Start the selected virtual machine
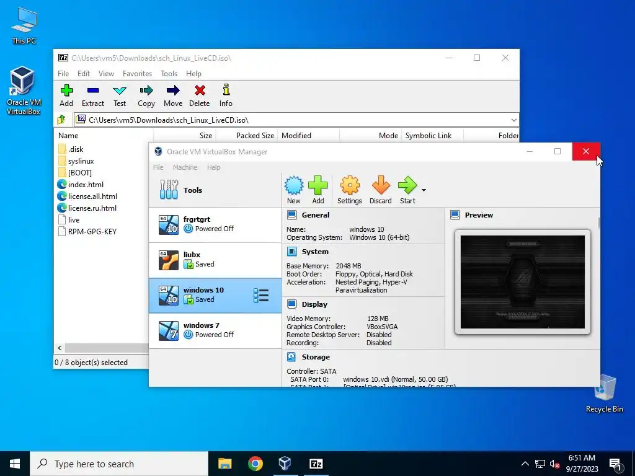Image resolution: width=635 pixels, height=476 pixels. click(407, 190)
